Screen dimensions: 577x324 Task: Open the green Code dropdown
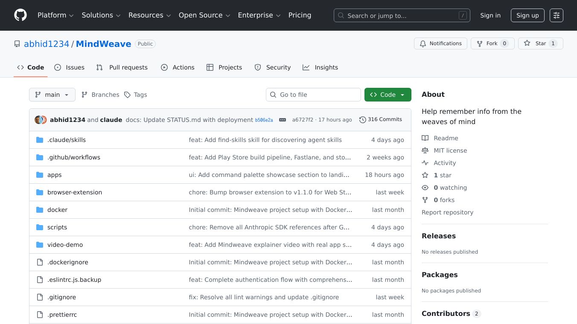[388, 95]
